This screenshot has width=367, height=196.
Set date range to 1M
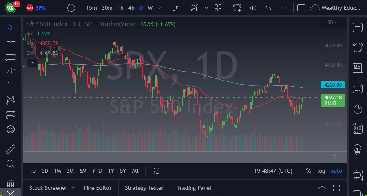point(57,171)
